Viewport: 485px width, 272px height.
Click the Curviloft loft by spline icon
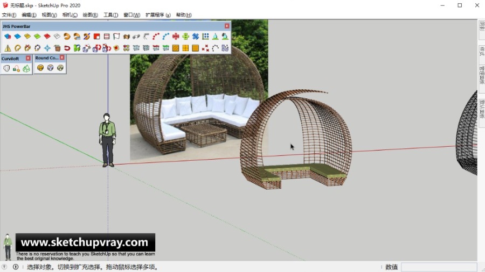click(x=6, y=68)
